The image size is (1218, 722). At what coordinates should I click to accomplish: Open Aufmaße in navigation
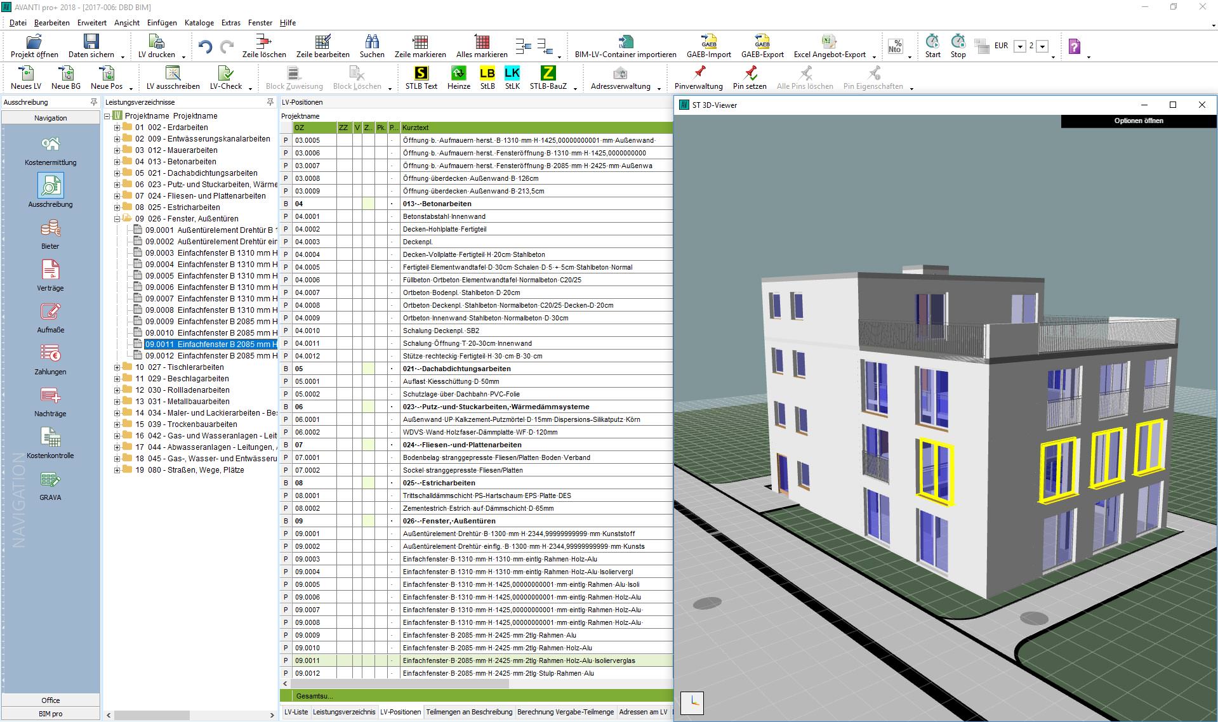(x=50, y=317)
